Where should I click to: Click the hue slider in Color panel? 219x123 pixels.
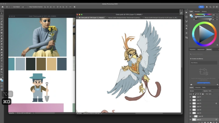tap(203, 14)
